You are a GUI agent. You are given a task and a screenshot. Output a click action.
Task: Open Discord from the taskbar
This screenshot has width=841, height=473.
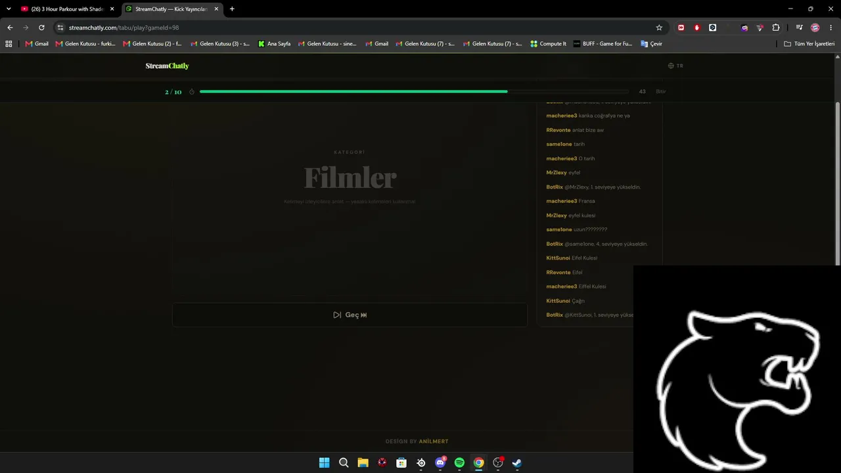tap(440, 462)
